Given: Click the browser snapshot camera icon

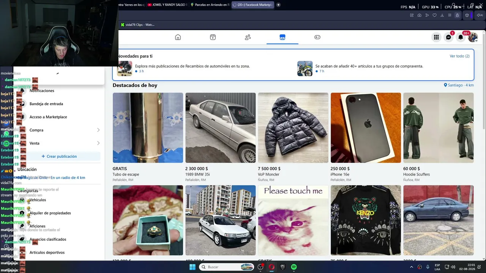Looking at the screenshot, I should 419,15.
